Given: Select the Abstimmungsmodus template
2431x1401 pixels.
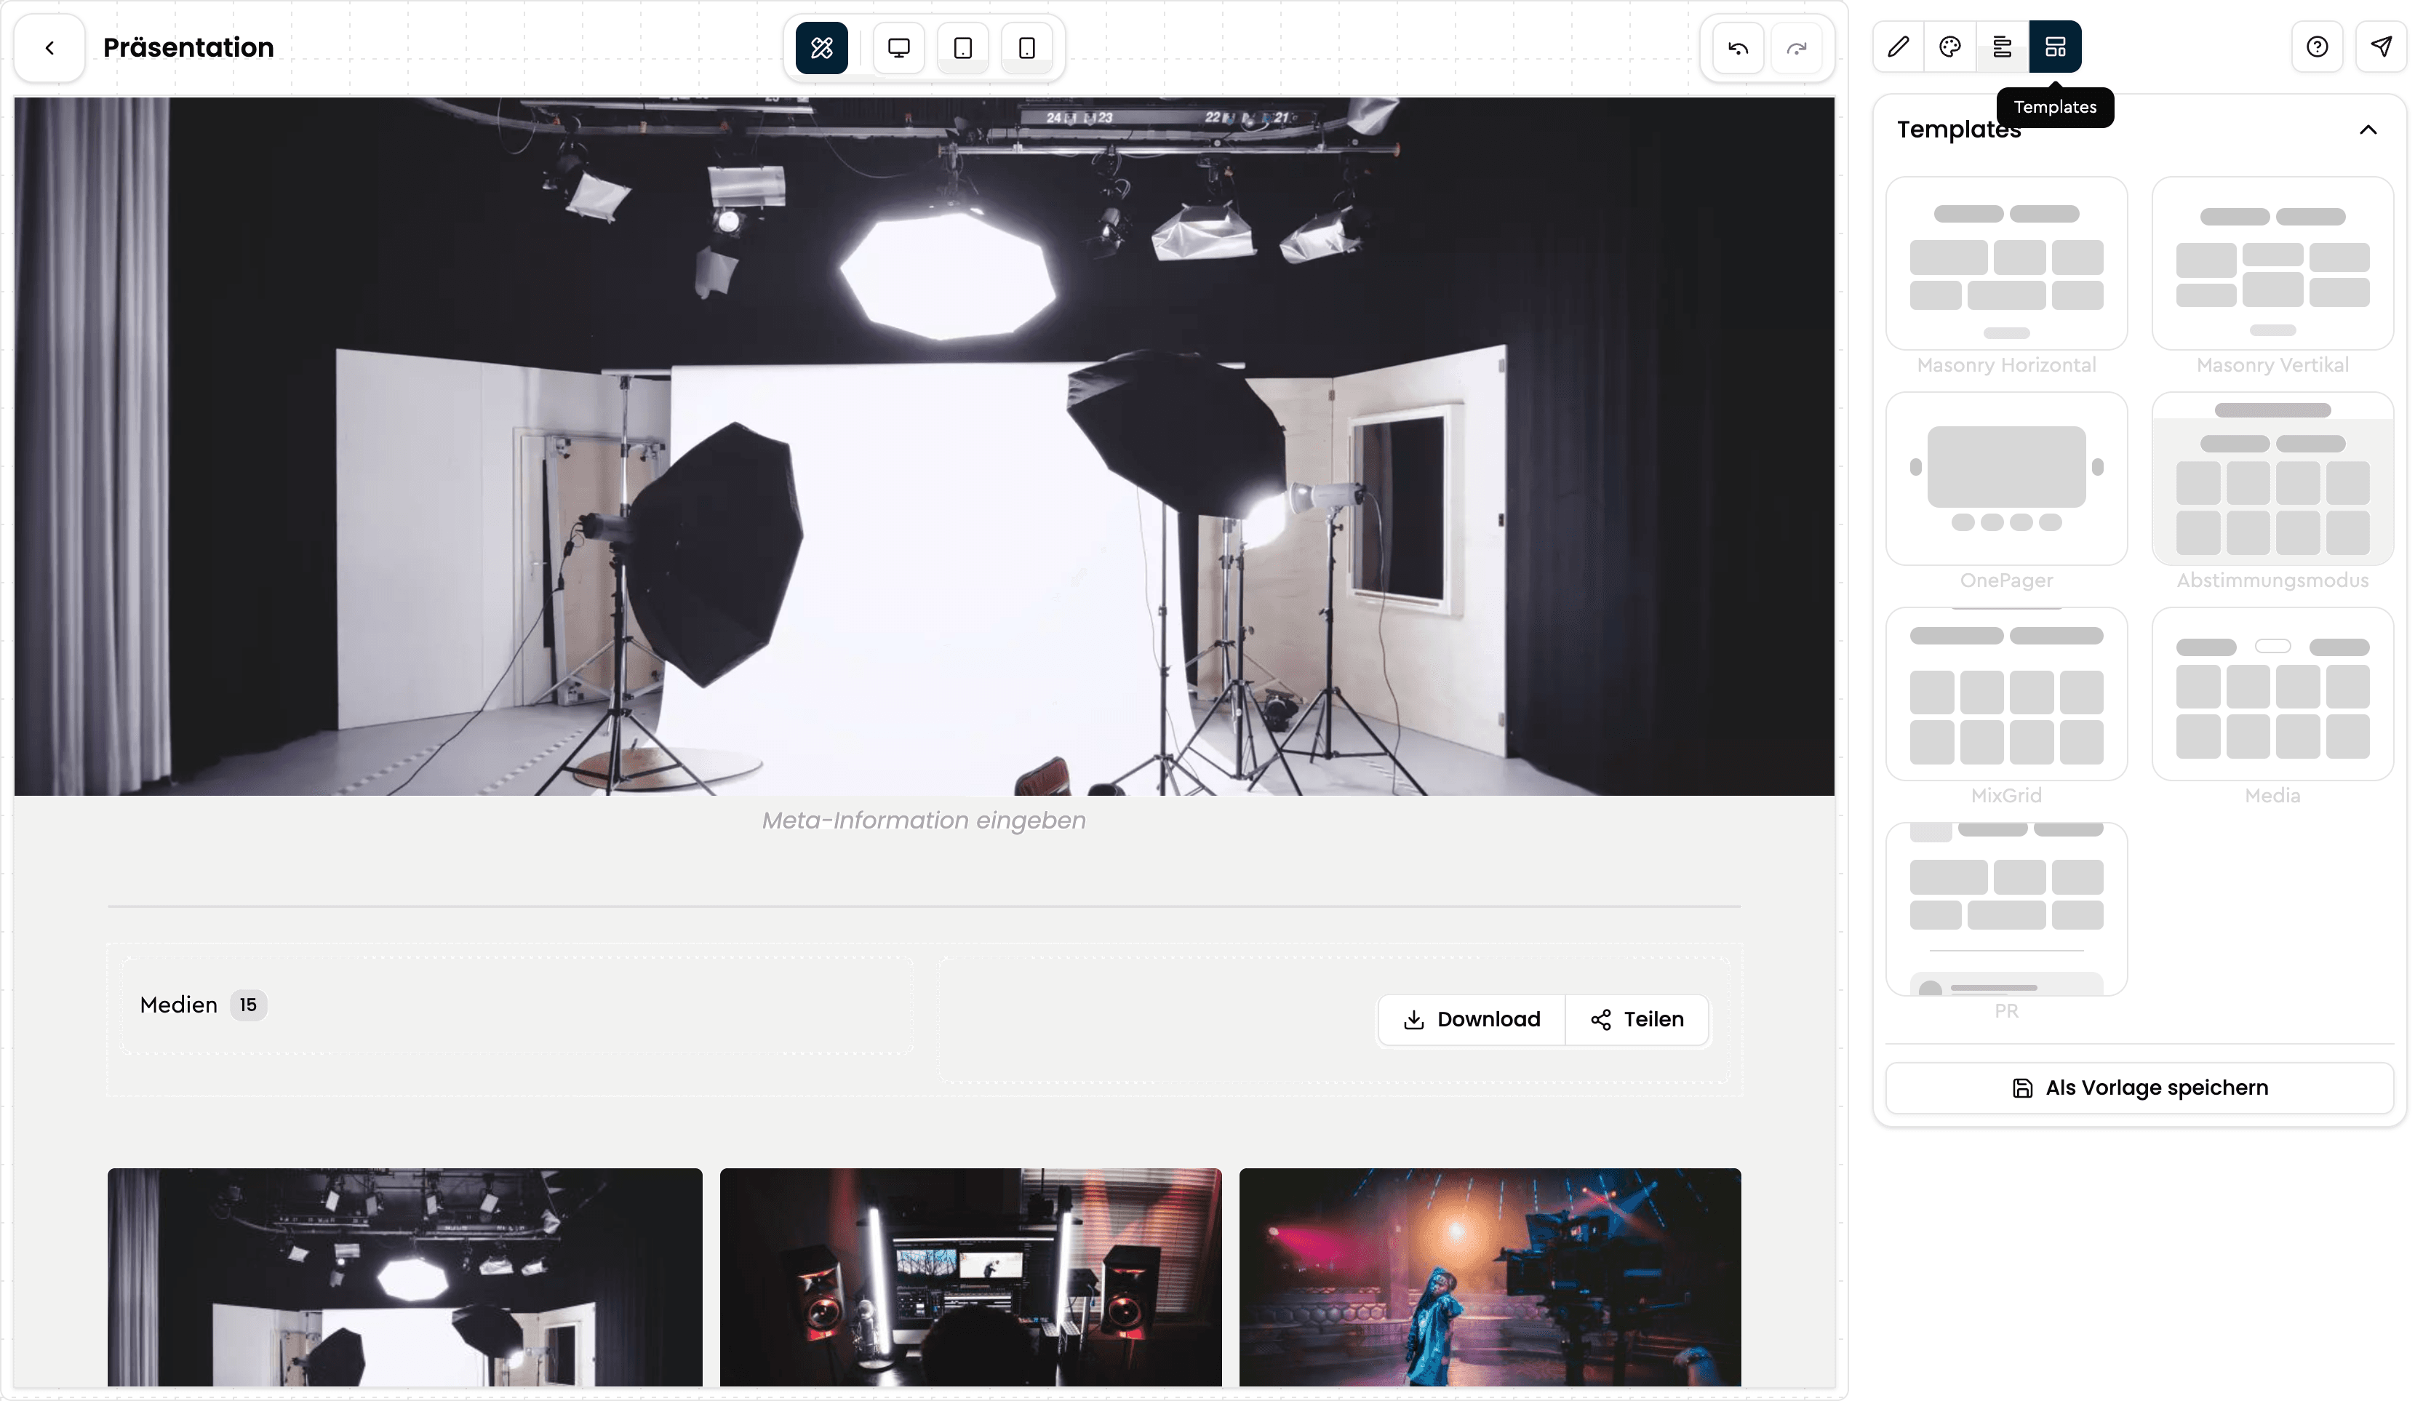Looking at the screenshot, I should tap(2272, 492).
